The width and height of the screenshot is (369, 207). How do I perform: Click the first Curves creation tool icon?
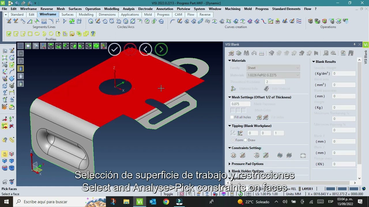point(172,21)
